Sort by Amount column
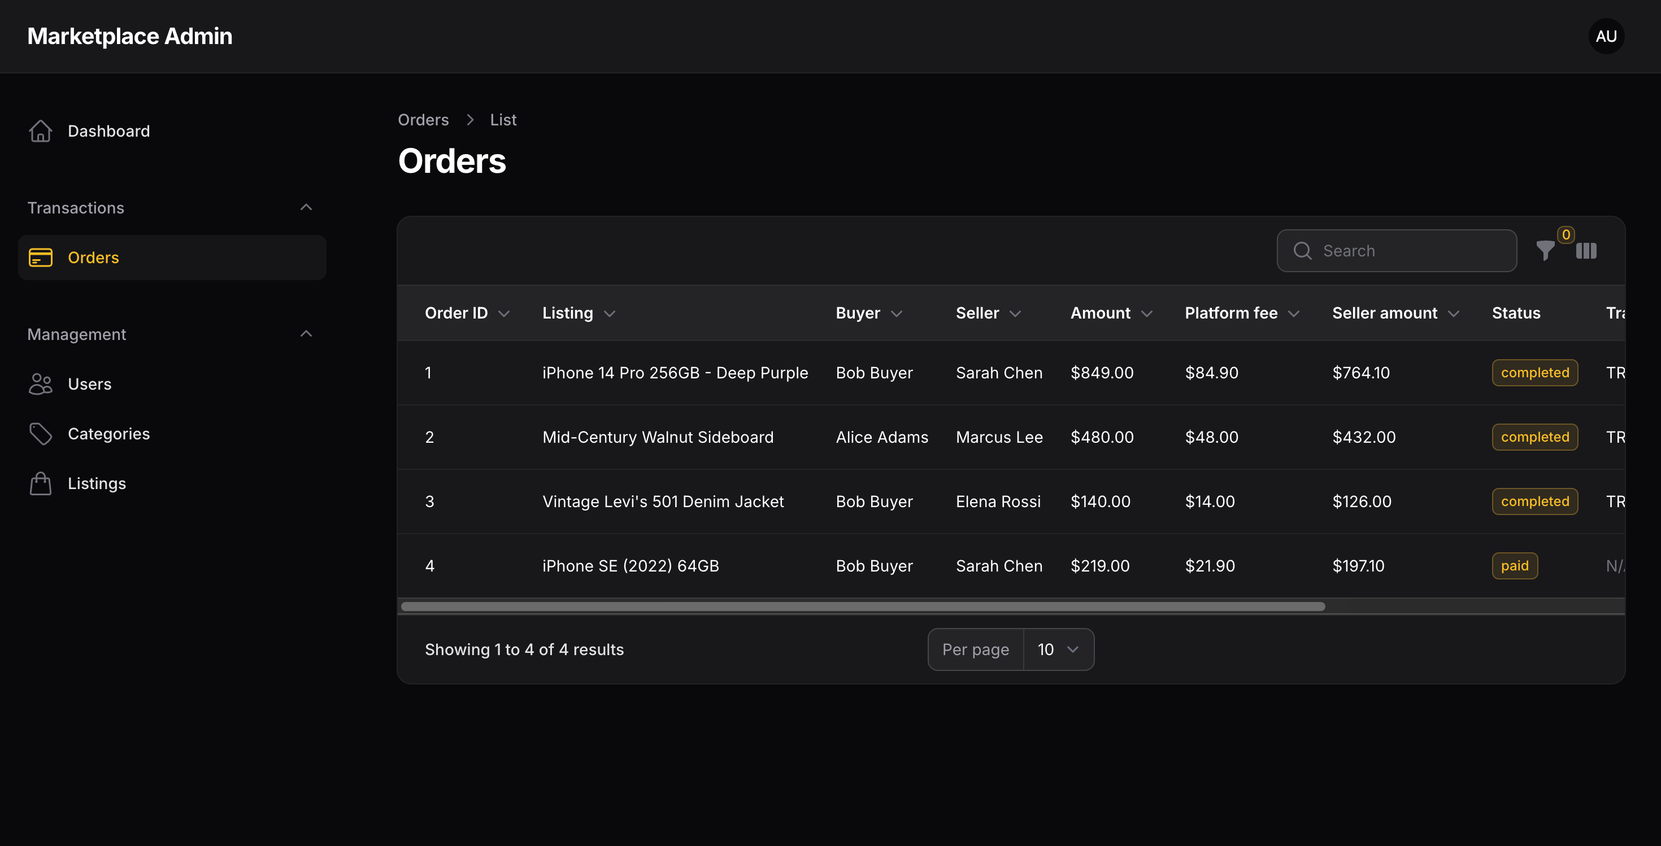Image resolution: width=1661 pixels, height=846 pixels. [x=1111, y=313]
